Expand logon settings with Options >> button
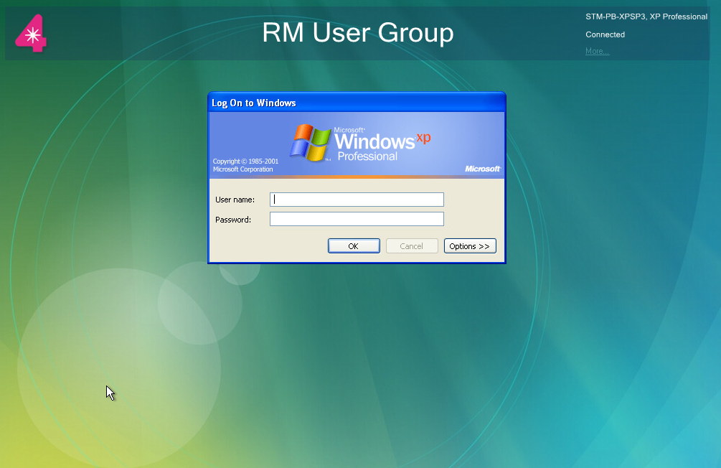The height and width of the screenshot is (468, 721). pos(470,245)
